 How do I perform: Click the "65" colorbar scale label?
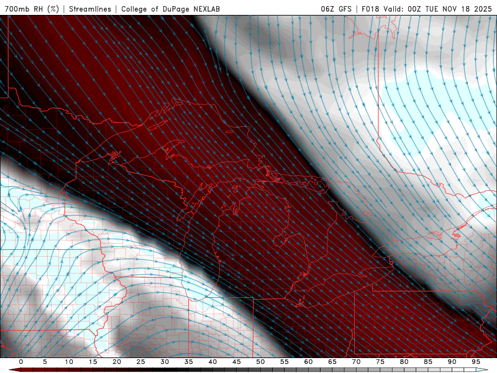coord(332,362)
